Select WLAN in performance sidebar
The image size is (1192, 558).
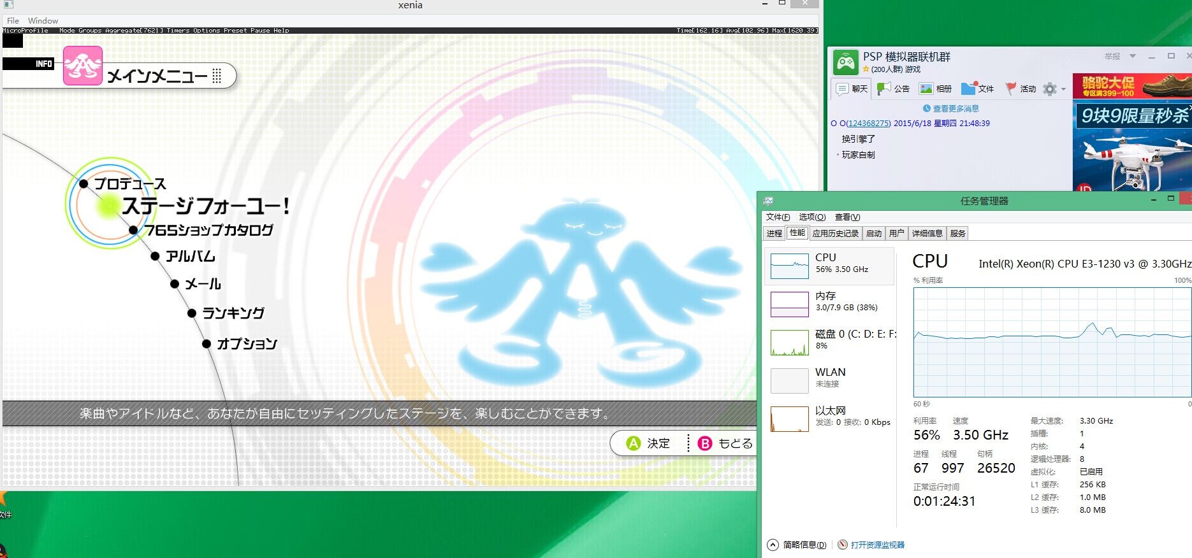[829, 380]
